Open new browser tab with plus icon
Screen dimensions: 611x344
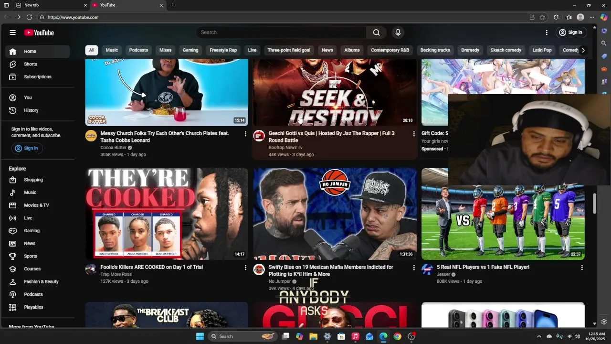[172, 5]
